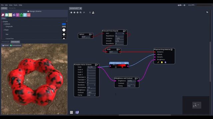This screenshot has height=119, width=213.
Task: Toggle the magenta lines library section button
Action: coord(18,15)
